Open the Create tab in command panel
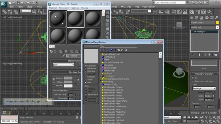 click(192, 18)
